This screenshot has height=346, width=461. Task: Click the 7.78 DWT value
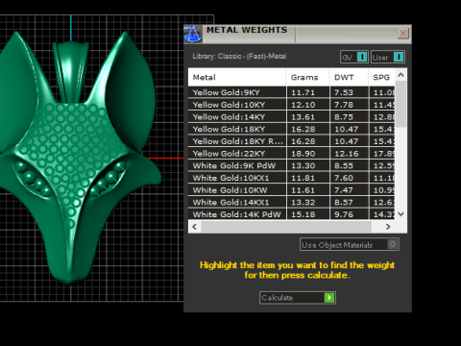[344, 105]
